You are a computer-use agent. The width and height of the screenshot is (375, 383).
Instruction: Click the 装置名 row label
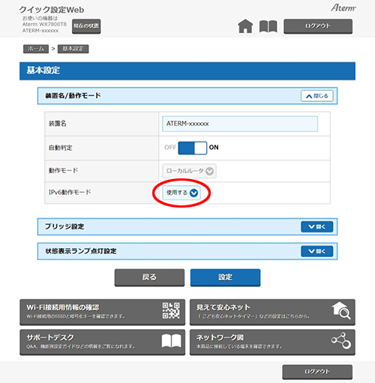pyautogui.click(x=58, y=124)
